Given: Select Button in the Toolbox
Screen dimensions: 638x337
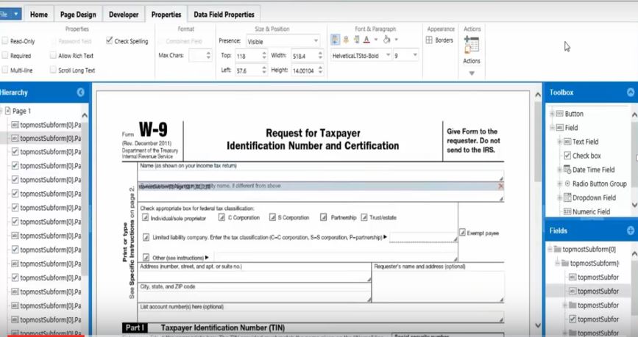Looking at the screenshot, I should point(574,114).
